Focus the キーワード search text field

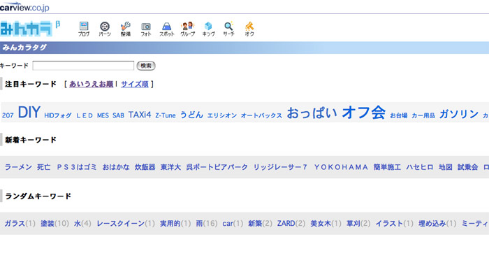(x=83, y=66)
